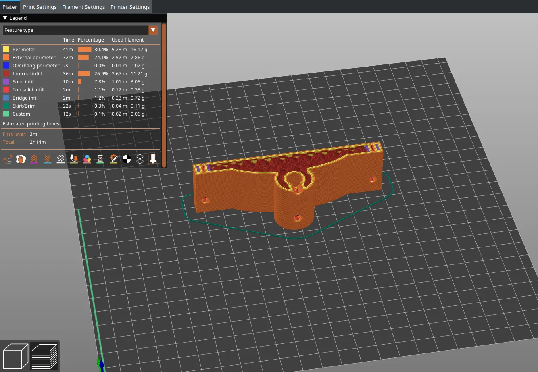Viewport: 538px width, 372px height.
Task: Toggle color changes icon
Action: tap(87, 159)
